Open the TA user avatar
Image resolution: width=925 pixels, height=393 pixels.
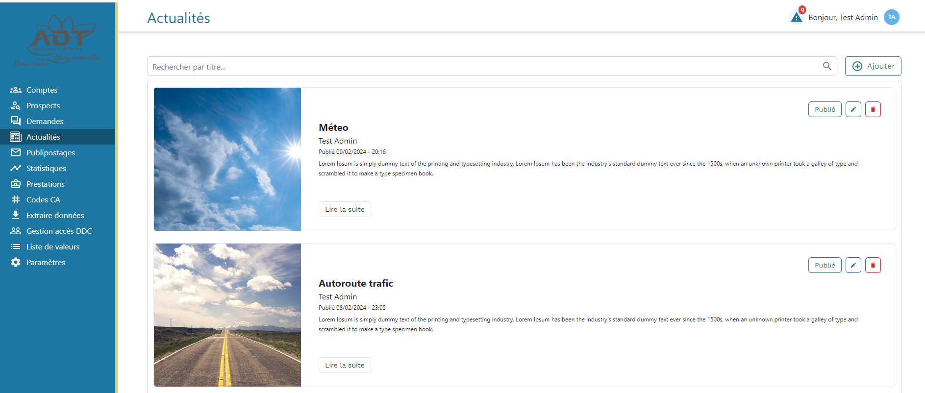(891, 17)
